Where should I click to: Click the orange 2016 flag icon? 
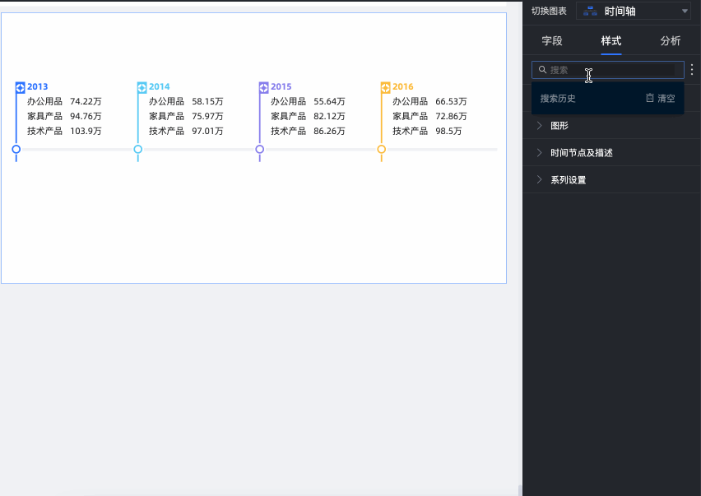tap(385, 87)
